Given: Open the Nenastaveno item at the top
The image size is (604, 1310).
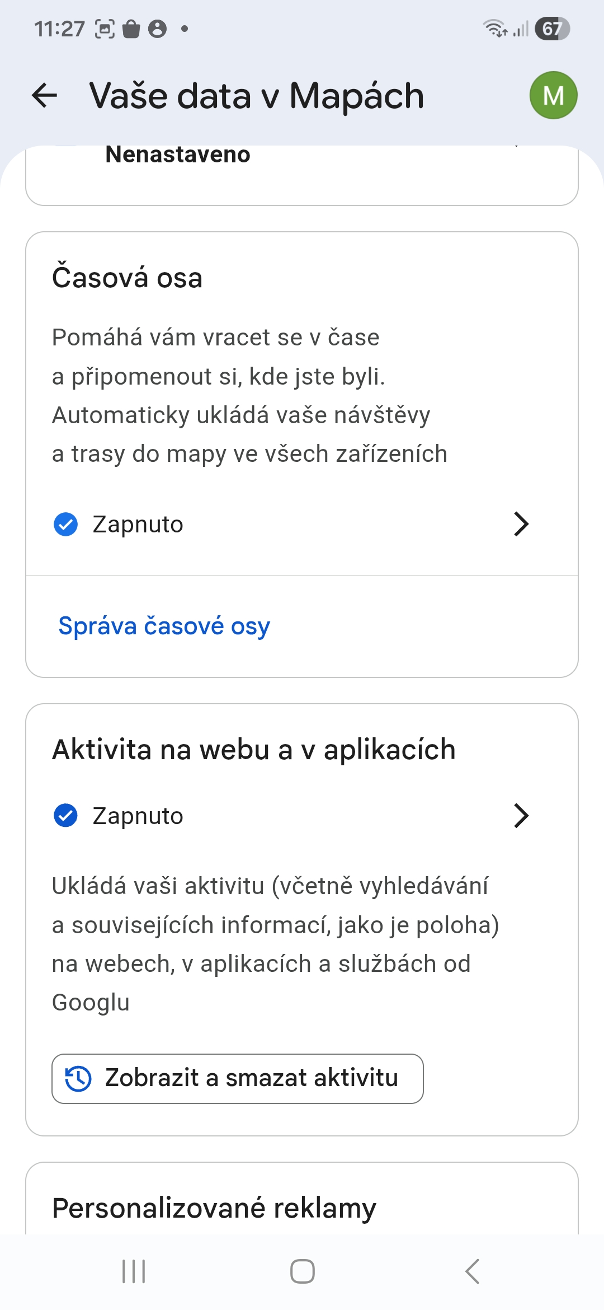Looking at the screenshot, I should pos(178,156).
